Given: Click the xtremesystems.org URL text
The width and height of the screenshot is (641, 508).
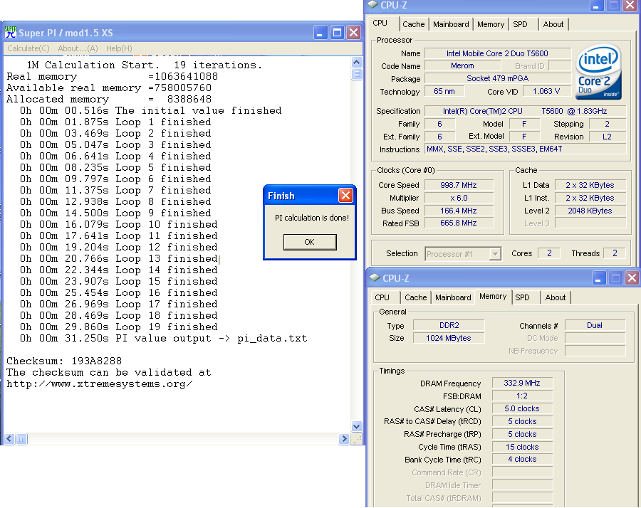Looking at the screenshot, I should click(x=99, y=384).
